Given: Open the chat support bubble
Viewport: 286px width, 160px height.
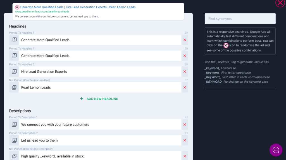Looking at the screenshot, I should [276, 150].
